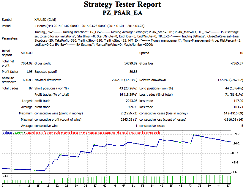
Task: Click the Initial deposit value 5000.00
Action: 27,53
